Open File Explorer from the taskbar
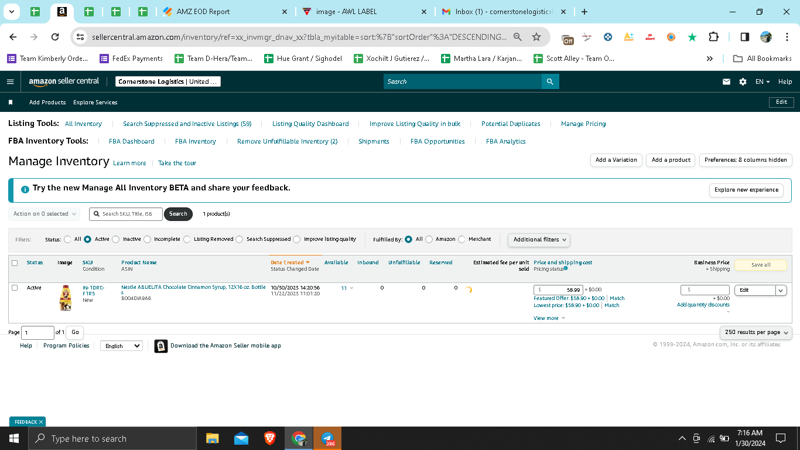The image size is (800, 450). (212, 438)
